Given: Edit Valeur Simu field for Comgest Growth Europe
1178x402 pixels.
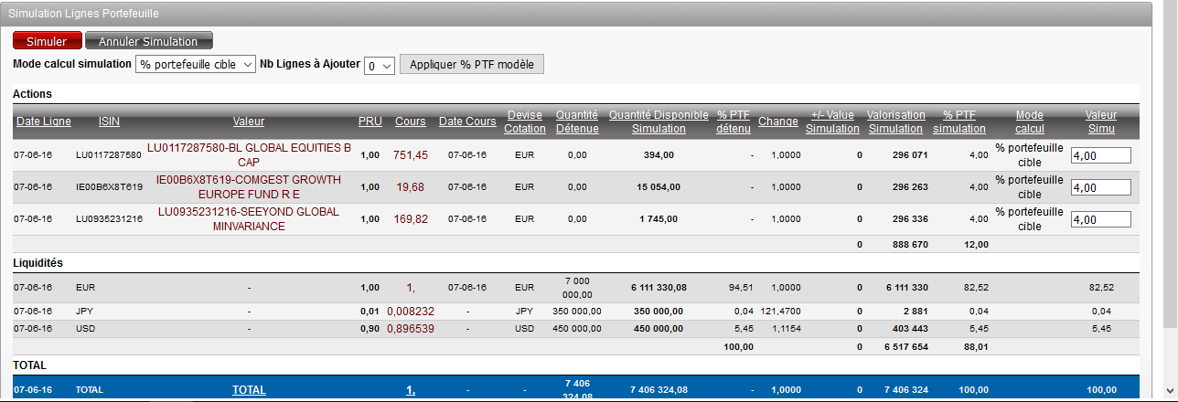Looking at the screenshot, I should click(1100, 187).
